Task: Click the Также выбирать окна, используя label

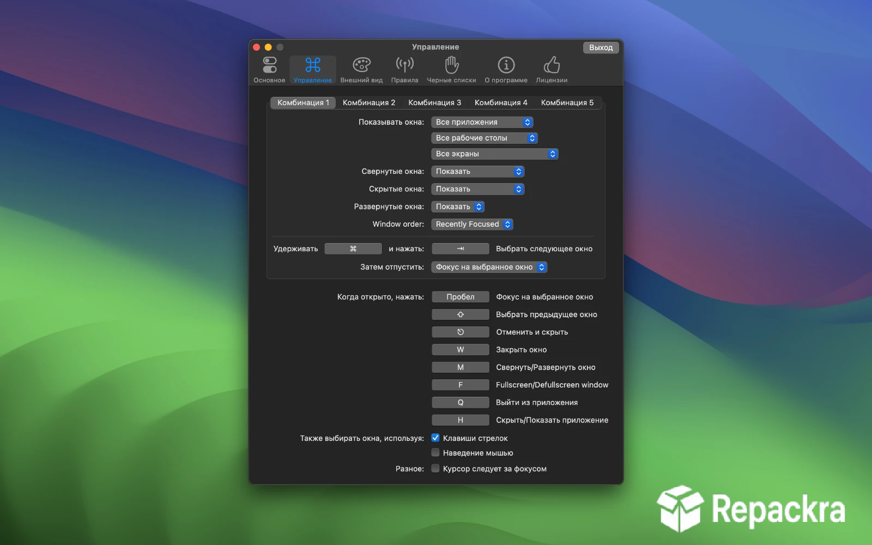Action: tap(362, 438)
